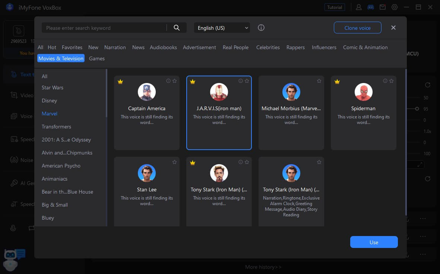
Task: Close the voice selection dialog
Action: click(x=393, y=28)
